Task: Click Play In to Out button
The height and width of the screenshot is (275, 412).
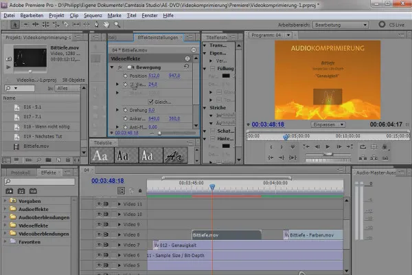Action: click(293, 157)
